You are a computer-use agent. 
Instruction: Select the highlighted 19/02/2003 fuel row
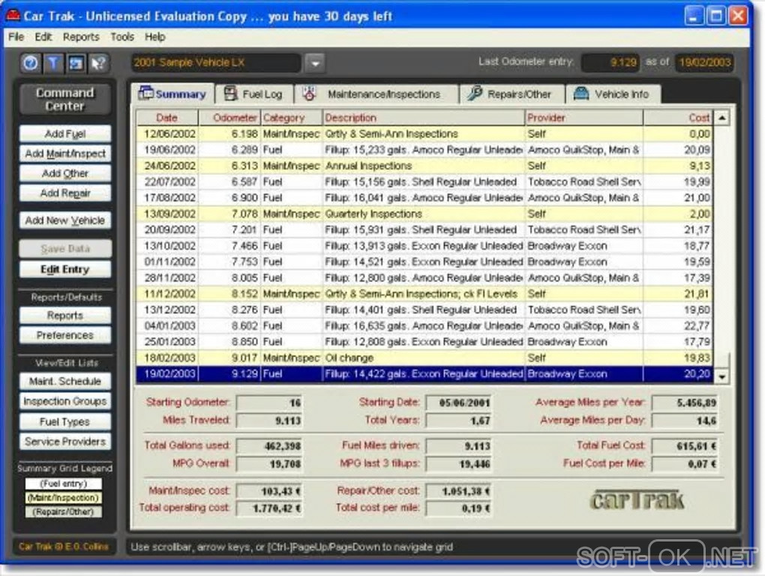pos(424,374)
